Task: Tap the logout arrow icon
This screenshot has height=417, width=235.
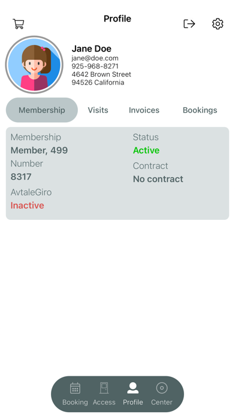Action: point(189,24)
